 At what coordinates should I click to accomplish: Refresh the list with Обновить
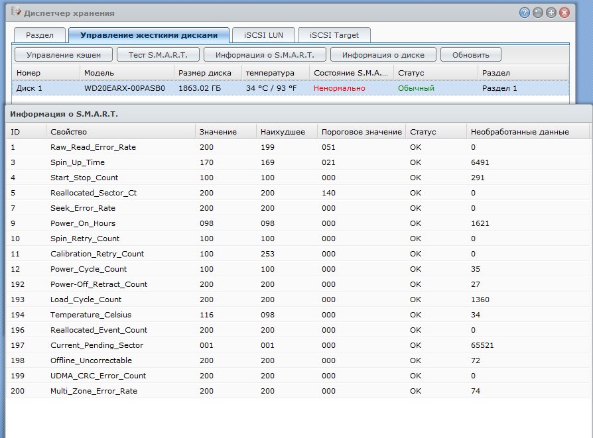coord(470,55)
